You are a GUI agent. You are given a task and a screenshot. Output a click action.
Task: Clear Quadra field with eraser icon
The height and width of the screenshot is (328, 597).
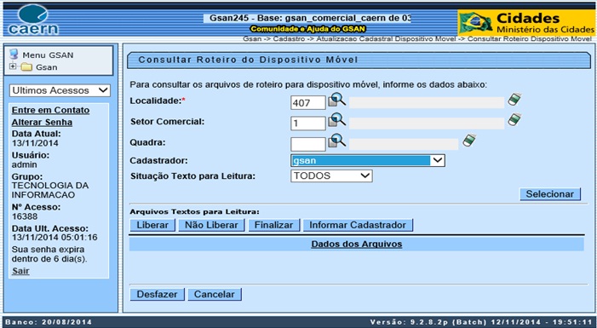click(x=469, y=141)
